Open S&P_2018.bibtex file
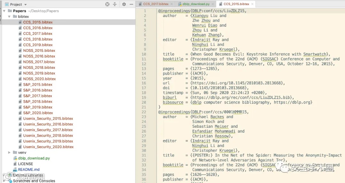Viewport: 345px width, 183px height. (38, 102)
